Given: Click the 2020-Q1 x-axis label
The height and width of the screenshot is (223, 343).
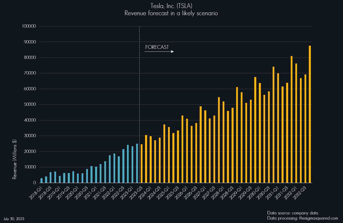Looking at the screenshot, I should [x=72, y=192].
